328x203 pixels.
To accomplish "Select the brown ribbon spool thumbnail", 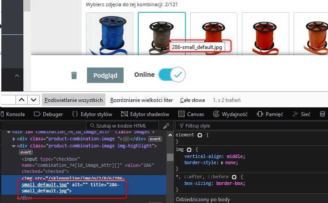I will click(162, 34).
